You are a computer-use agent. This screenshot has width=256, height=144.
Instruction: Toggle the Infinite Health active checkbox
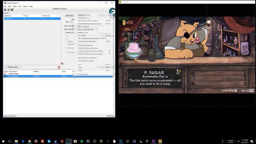tap(5, 74)
